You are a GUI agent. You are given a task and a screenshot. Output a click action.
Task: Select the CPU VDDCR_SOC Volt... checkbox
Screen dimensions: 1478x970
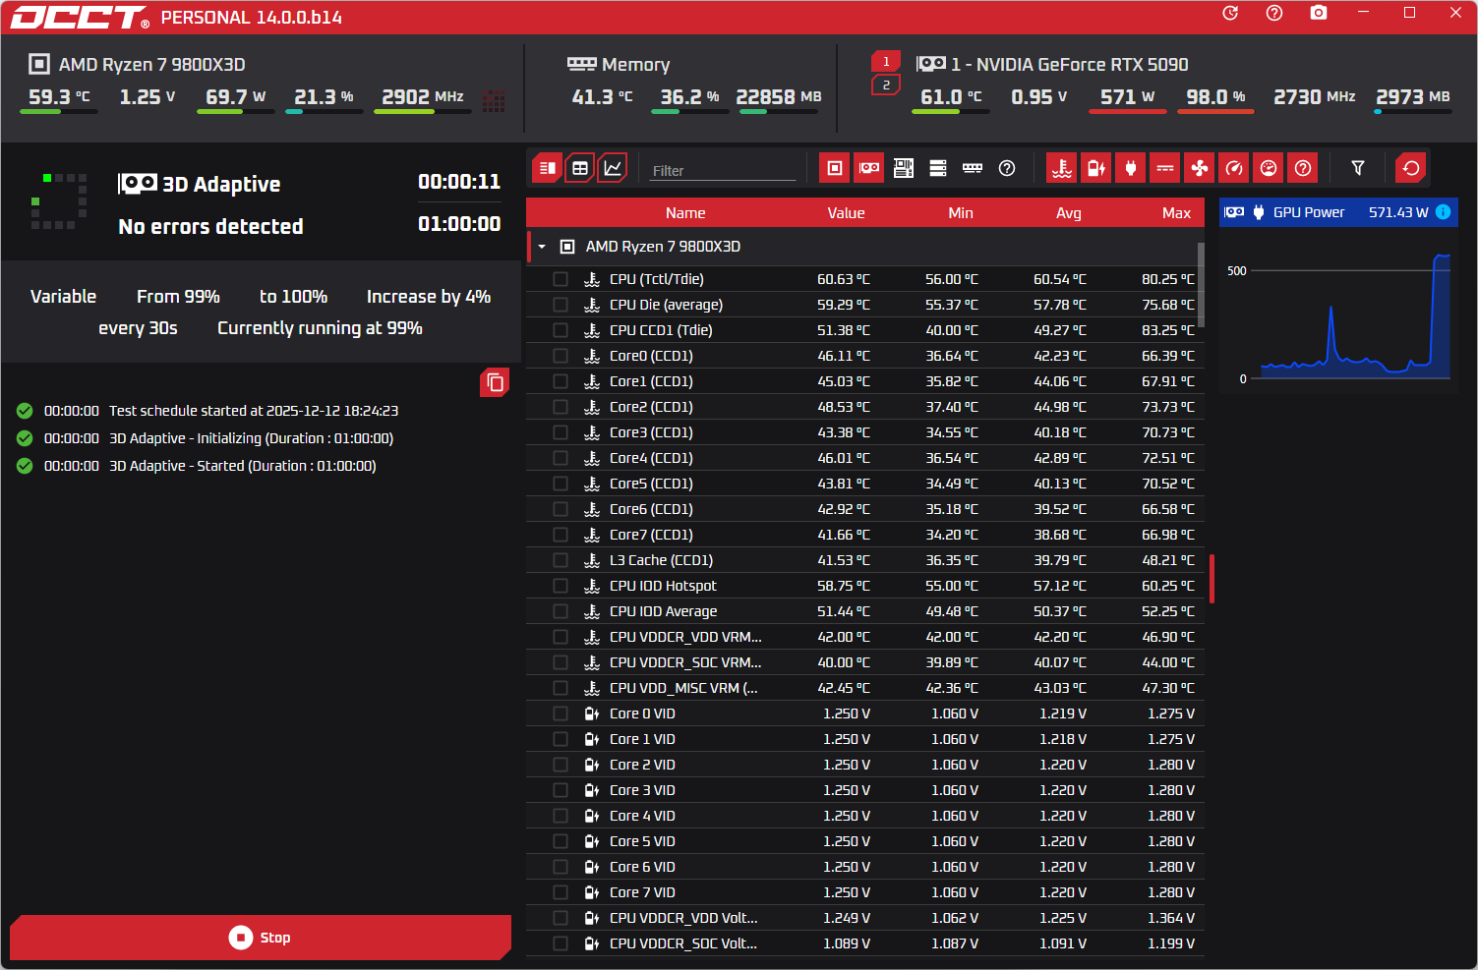(561, 943)
